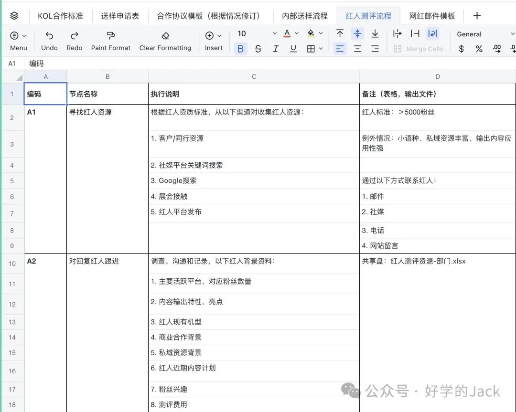Set font color with A icon
Image resolution: width=516 pixels, height=412 pixels.
[x=287, y=33]
